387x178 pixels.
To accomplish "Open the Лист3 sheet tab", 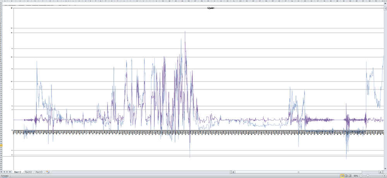I will coord(39,172).
